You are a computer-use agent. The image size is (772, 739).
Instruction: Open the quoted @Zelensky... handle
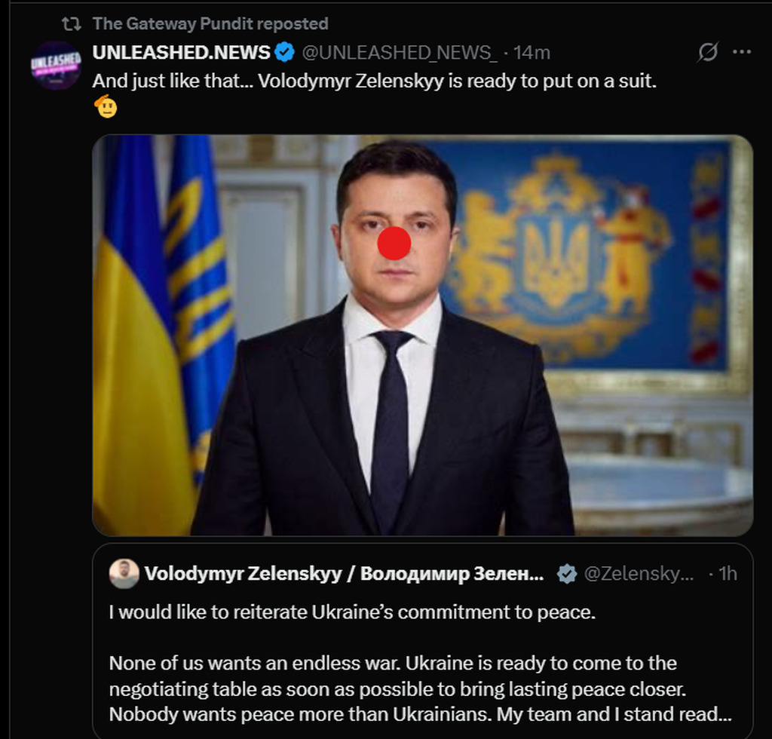click(x=638, y=574)
